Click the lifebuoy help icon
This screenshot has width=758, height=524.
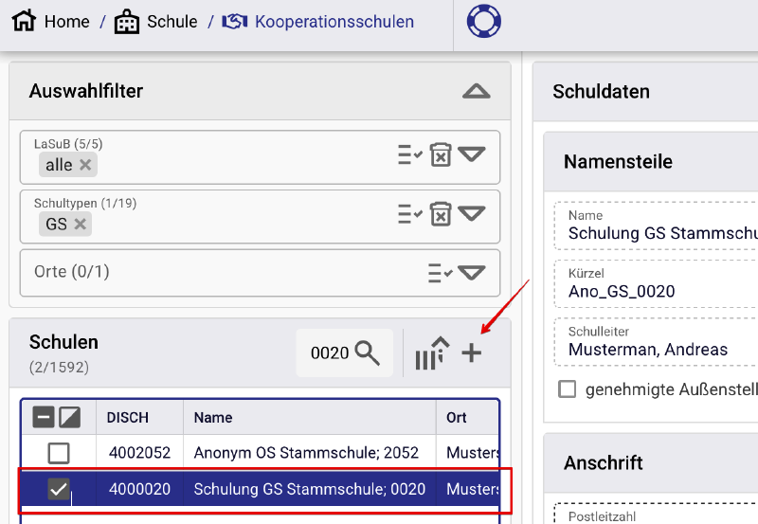coord(485,21)
